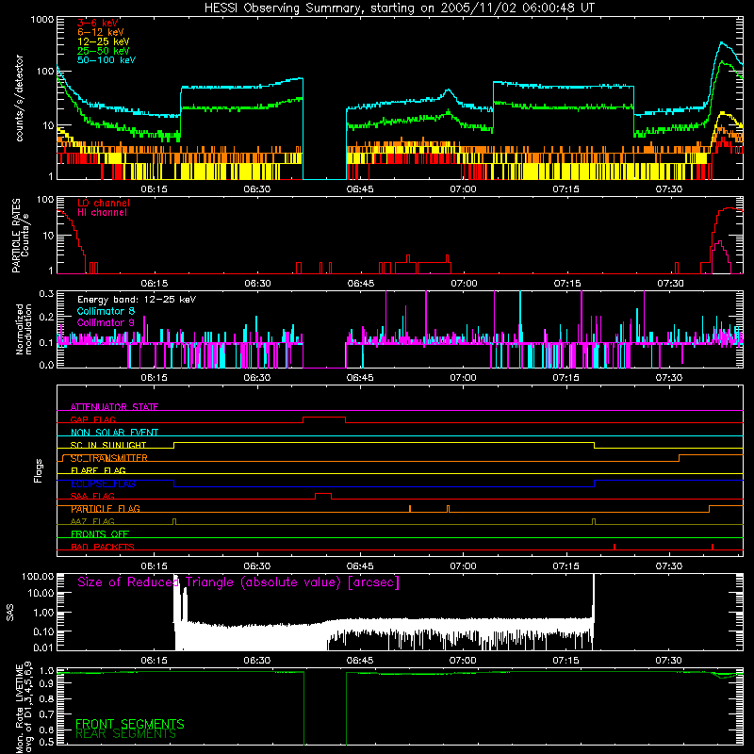
Task: Click the Mon. Rate LIVETIME axis label
Action: pos(23,708)
